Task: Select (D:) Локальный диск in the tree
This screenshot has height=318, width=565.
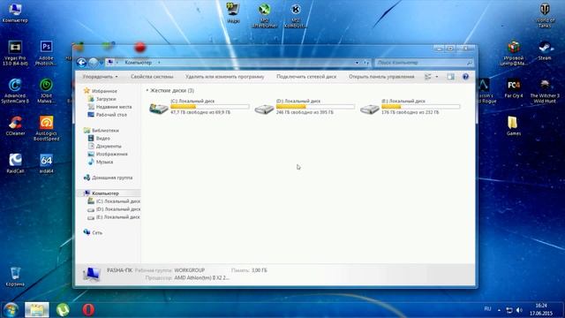Action: point(117,209)
